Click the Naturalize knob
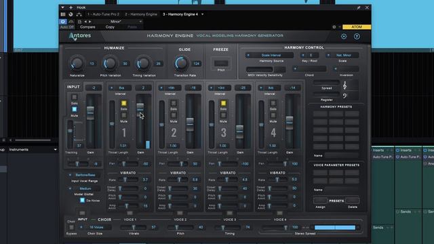The height and width of the screenshot is (244, 434). click(77, 63)
